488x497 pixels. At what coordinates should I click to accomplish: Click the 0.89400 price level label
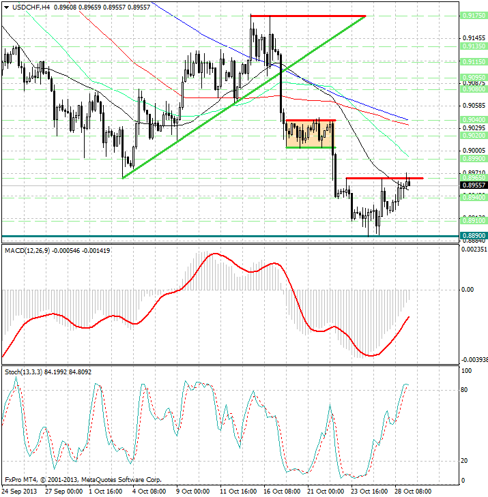click(473, 197)
